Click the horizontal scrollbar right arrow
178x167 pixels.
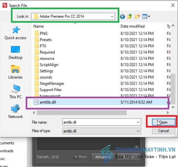(167, 112)
